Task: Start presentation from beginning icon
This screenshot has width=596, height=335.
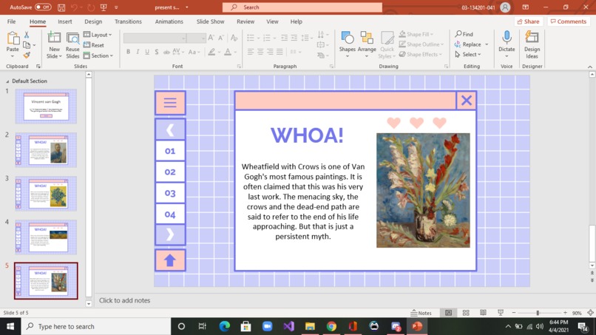Action: point(104,7)
